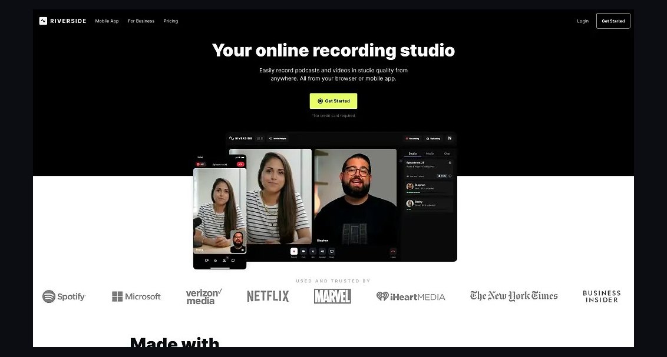667x357 pixels.
Task: Switch to the Media tab
Action: (x=430, y=154)
